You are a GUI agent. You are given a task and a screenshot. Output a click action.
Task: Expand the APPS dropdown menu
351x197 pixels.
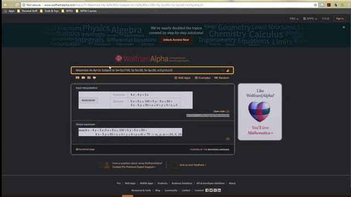[x=310, y=19]
